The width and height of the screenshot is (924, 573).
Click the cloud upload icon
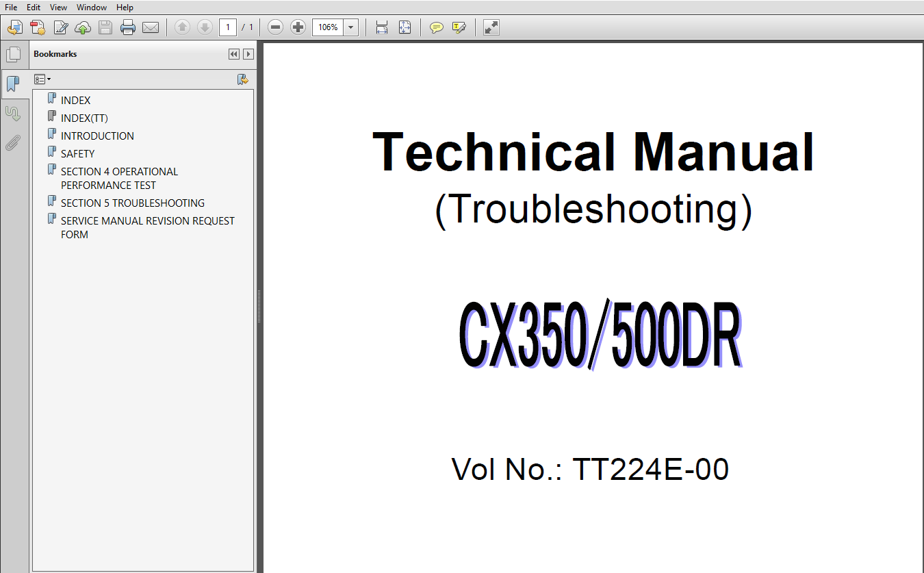83,27
